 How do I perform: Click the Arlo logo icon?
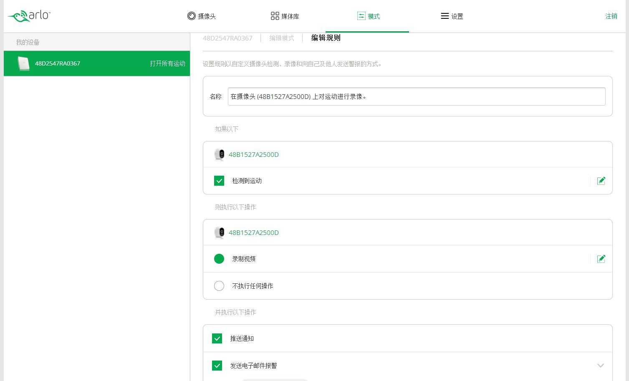pos(29,16)
